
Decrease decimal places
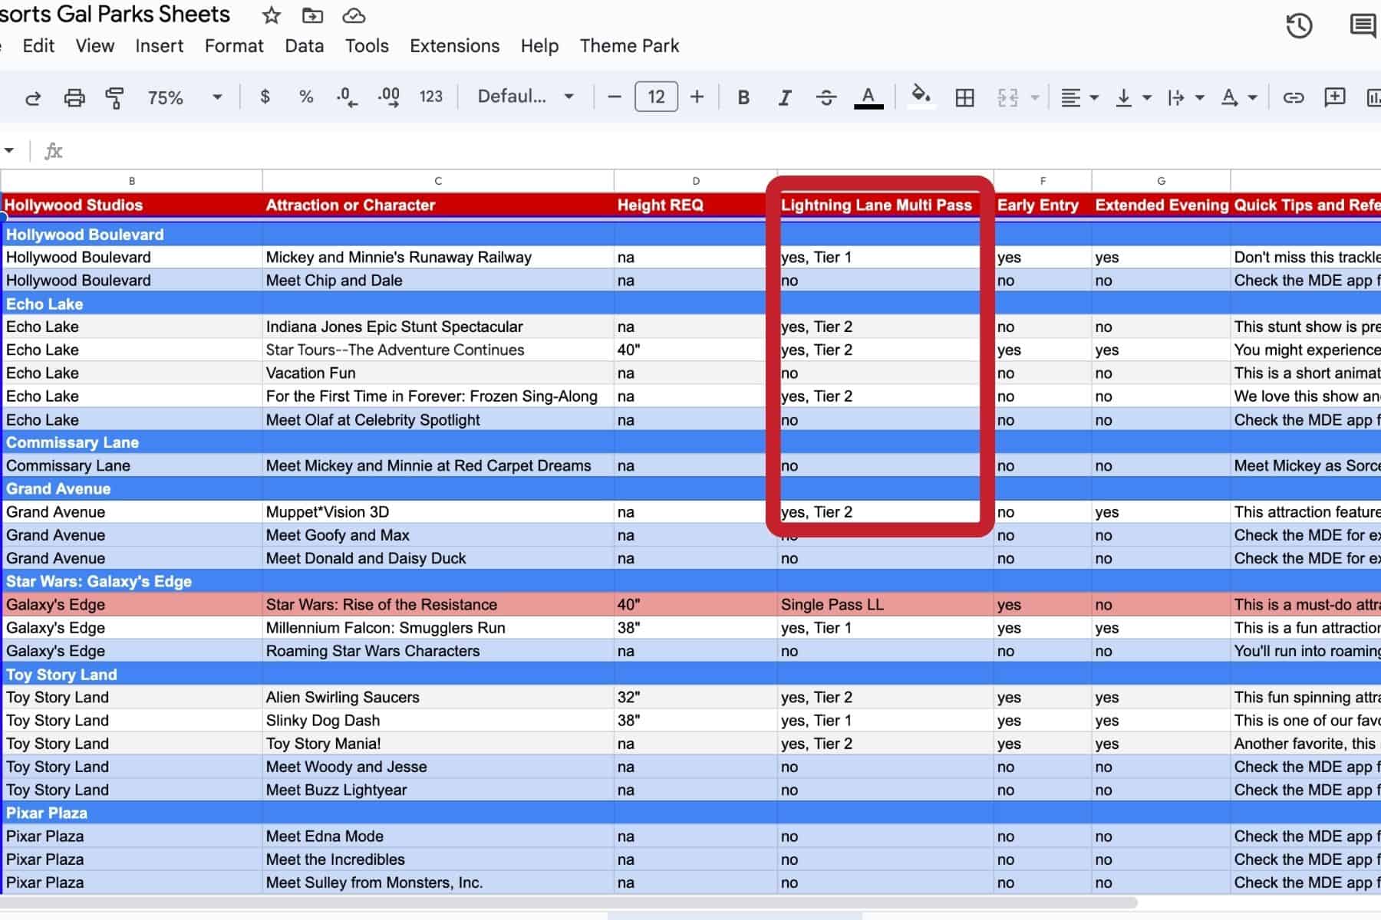(347, 97)
